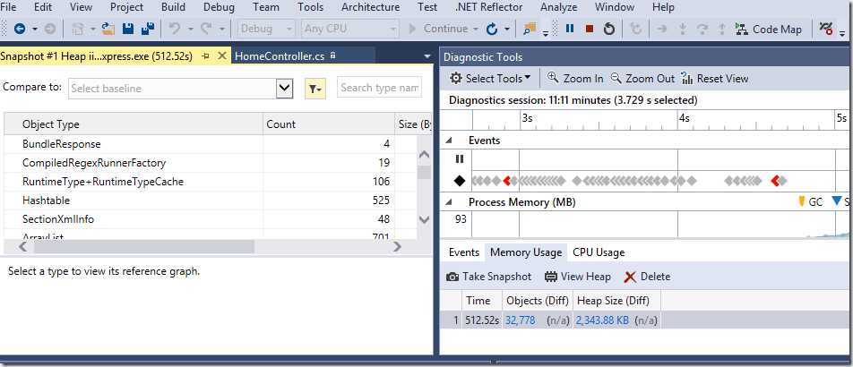Screen dimensions: 853x367
Task: Switch to the CPU Usage tab
Action: [599, 252]
